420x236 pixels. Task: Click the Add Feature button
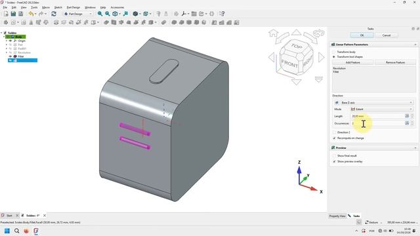(353, 62)
